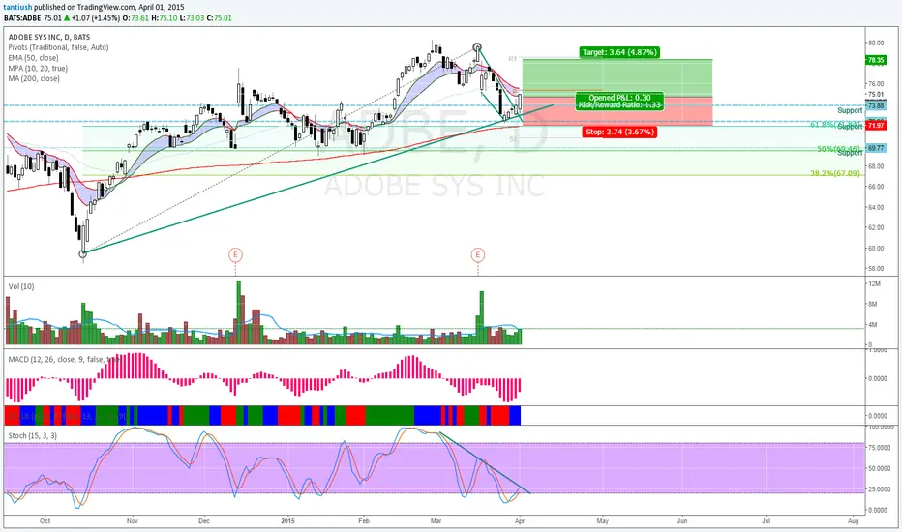The height and width of the screenshot is (532, 902).
Task: Click the EMA (50, close) legend
Action: [x=33, y=57]
